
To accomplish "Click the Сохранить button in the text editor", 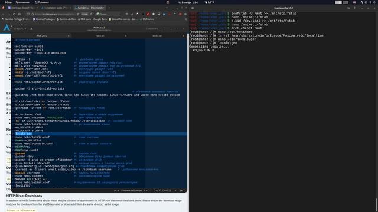I will pyautogui.click(x=152, y=29).
